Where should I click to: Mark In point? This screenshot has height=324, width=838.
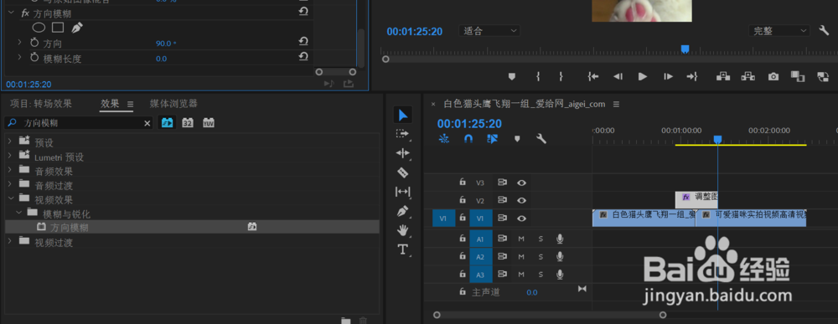coord(538,77)
